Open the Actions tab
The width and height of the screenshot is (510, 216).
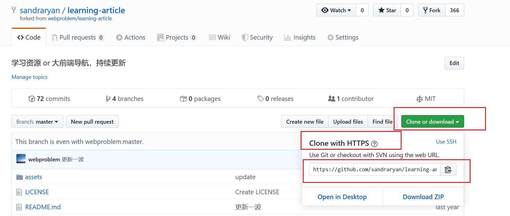tap(131, 37)
